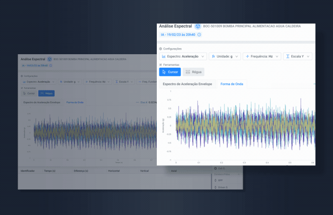Activate the Régua tool in the dimmed background panel
333x215 pixels.
click(46, 93)
